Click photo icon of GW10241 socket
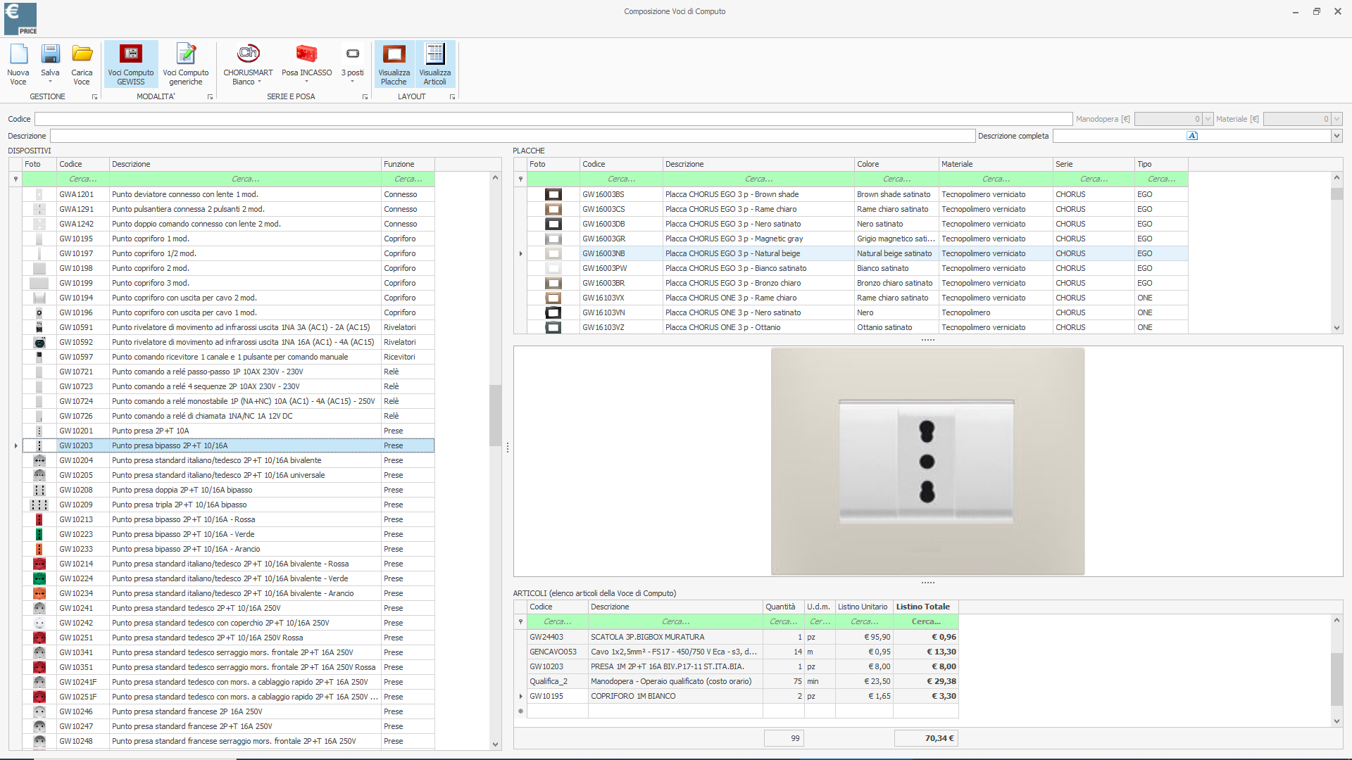 click(x=39, y=608)
